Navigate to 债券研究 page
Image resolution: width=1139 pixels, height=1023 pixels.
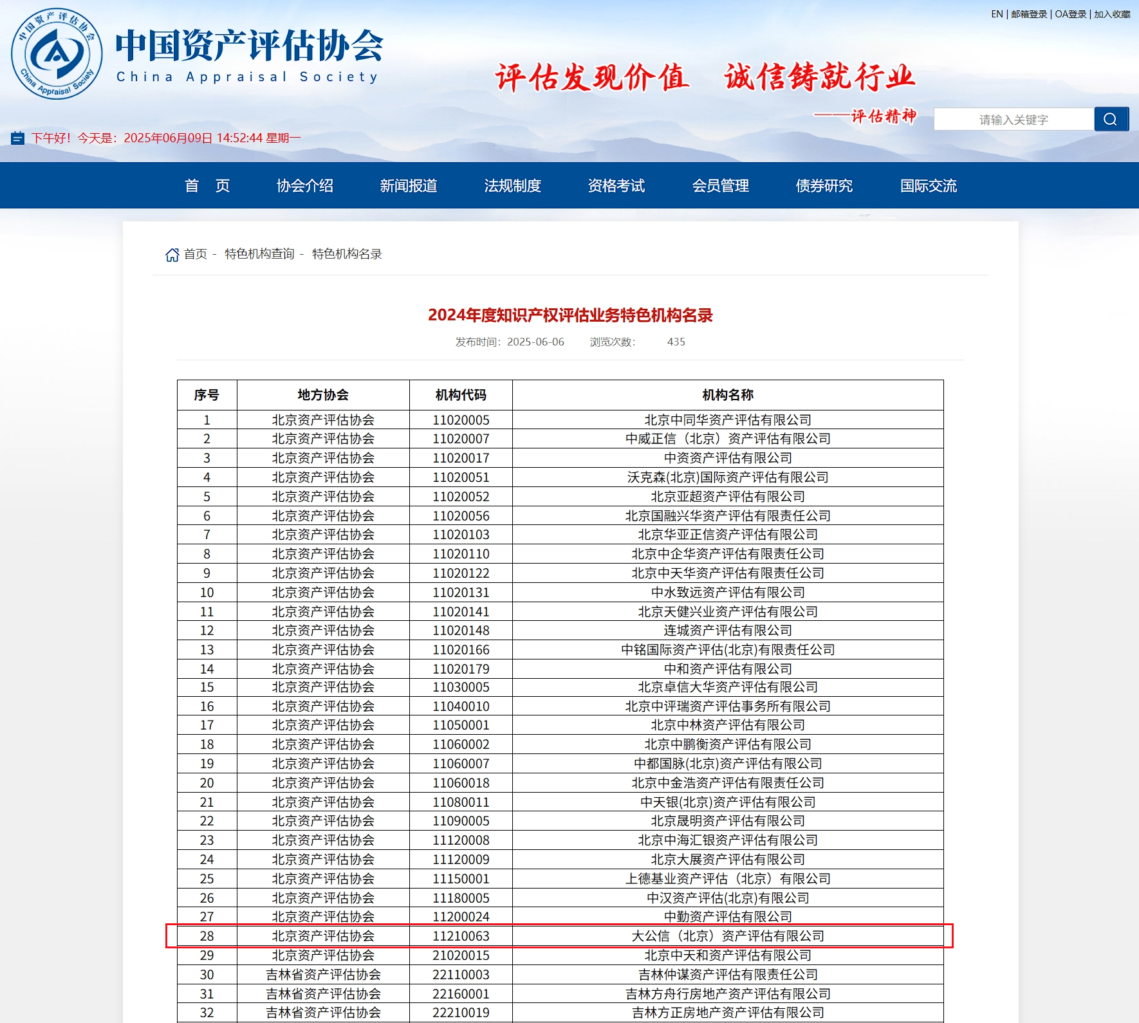tap(824, 186)
